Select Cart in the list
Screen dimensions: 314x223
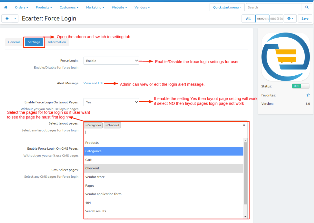click(x=164, y=160)
